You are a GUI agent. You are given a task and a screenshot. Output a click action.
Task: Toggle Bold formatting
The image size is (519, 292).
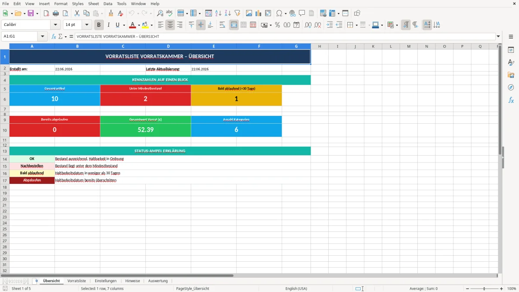pyautogui.click(x=99, y=25)
